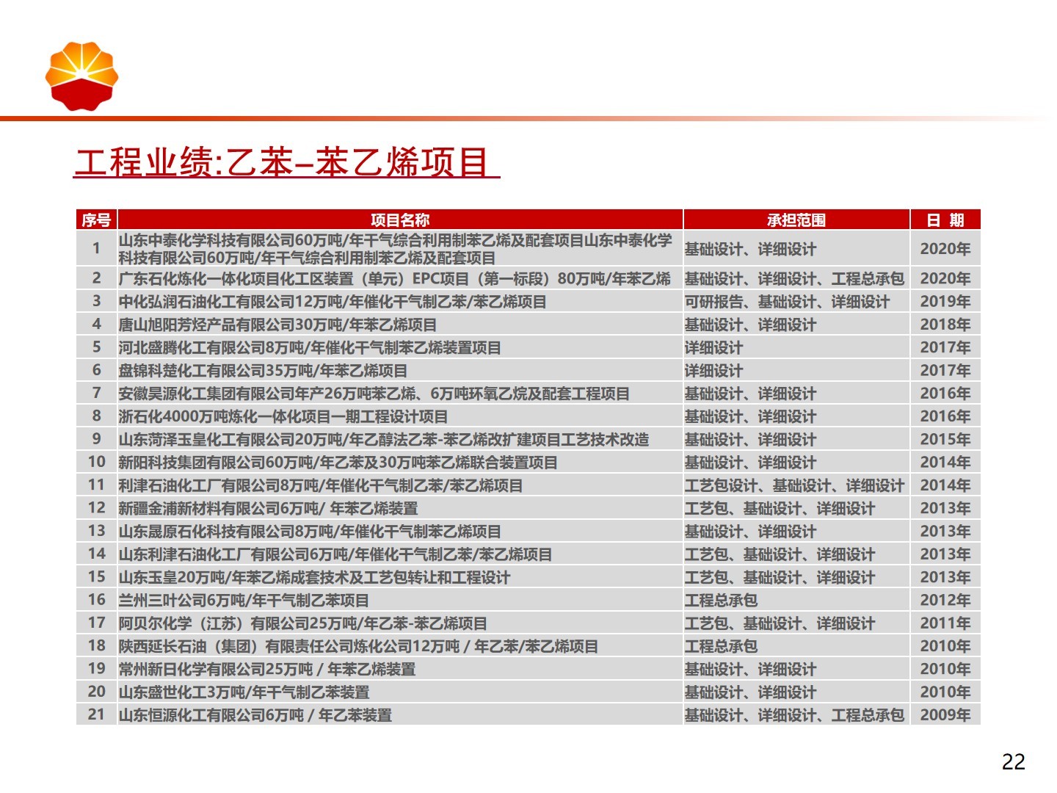Viewport: 1057px width, 793px height.
Task: Click the 盘锦科楚化工 project name
Action: pos(263,371)
